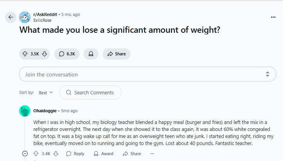
Task: Click the Search Comments box
Action: point(91,92)
